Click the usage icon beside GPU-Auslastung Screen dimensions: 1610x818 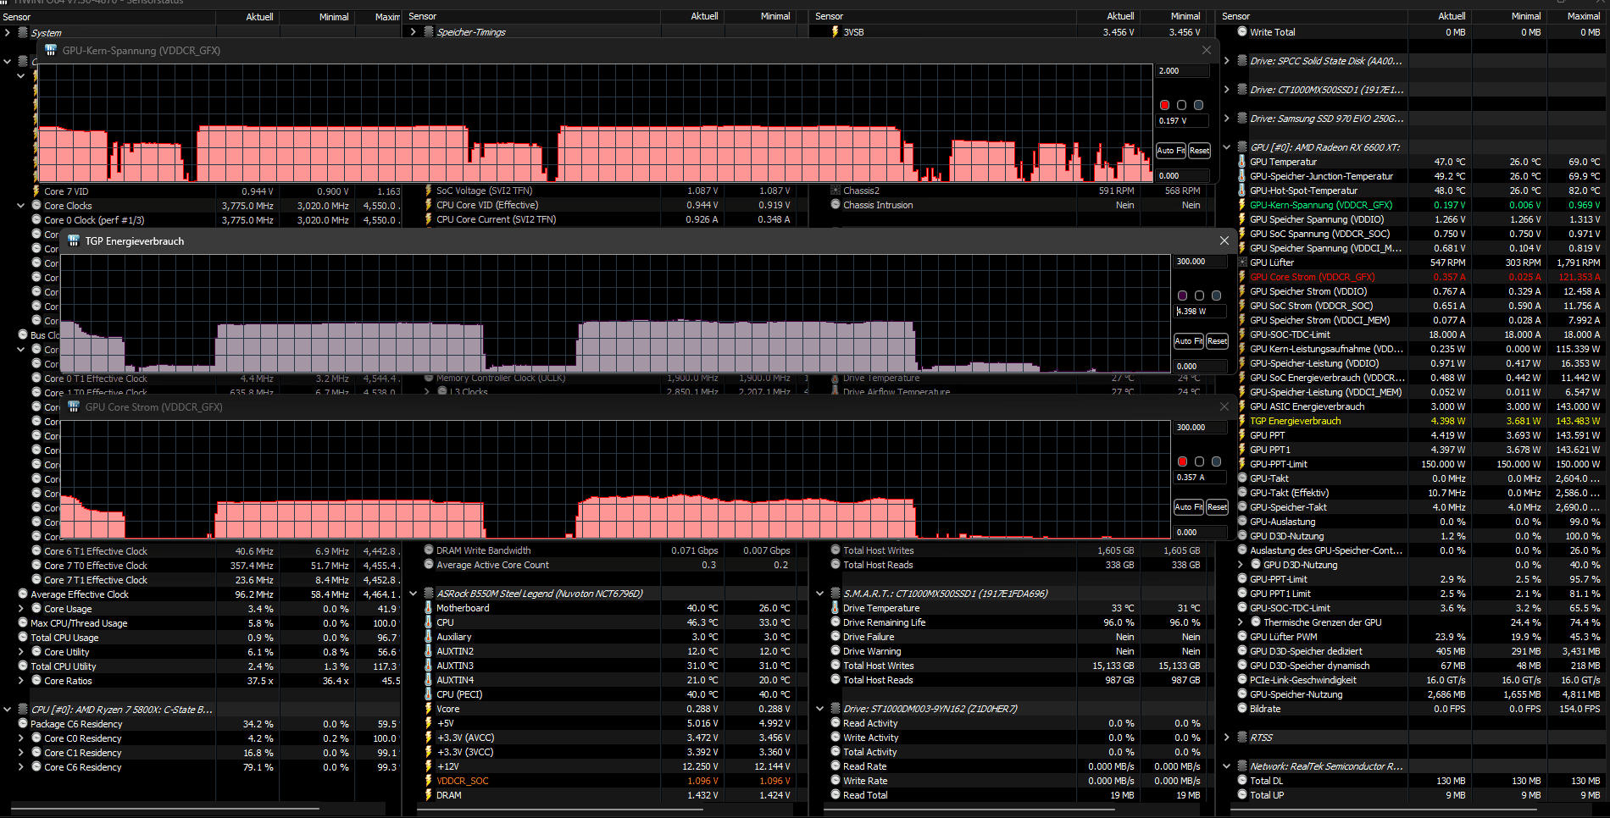tap(1242, 522)
